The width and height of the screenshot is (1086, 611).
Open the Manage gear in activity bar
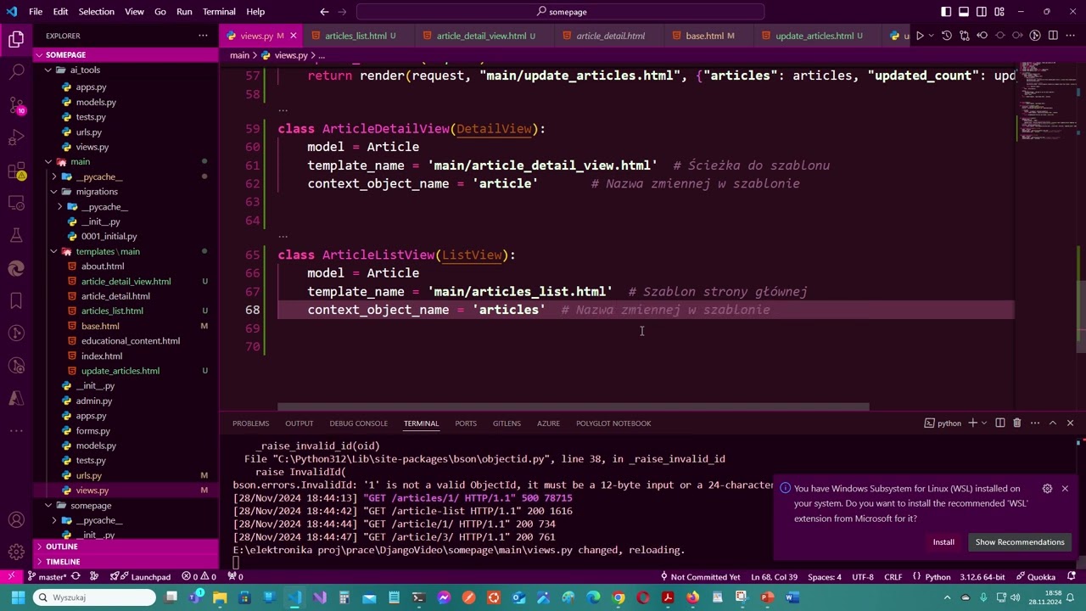tap(16, 552)
